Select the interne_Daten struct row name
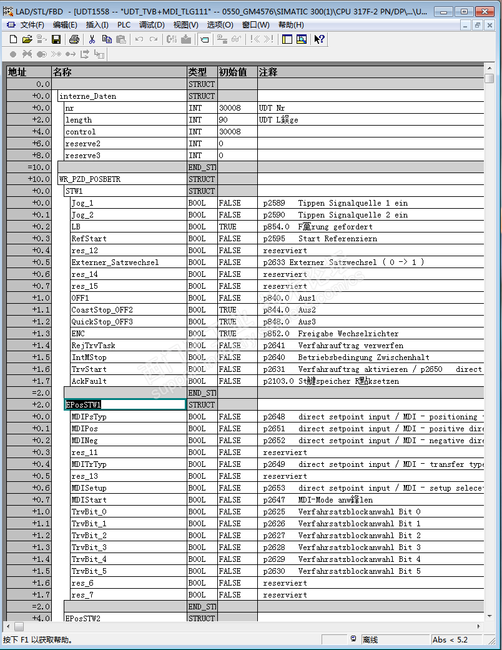 (x=122, y=96)
